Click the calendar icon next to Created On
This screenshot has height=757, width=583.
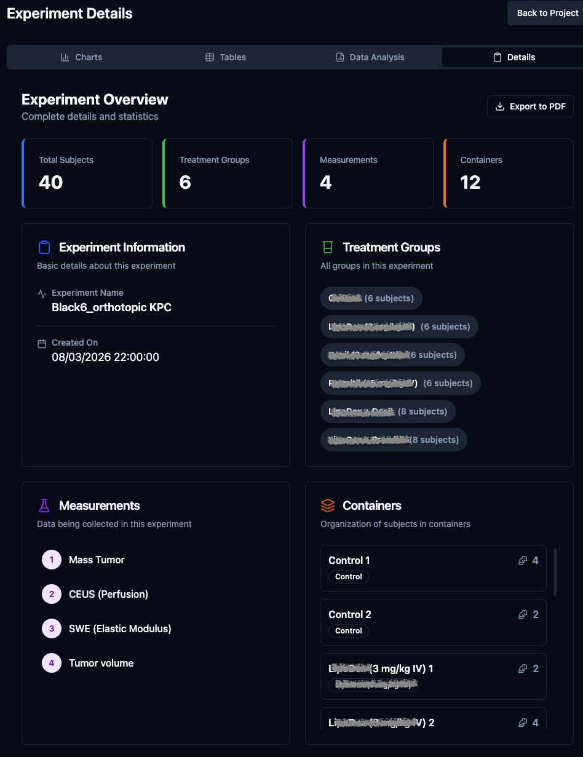tap(42, 344)
